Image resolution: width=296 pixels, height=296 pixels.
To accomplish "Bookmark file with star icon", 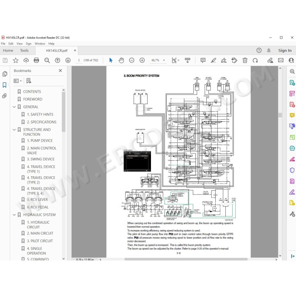I will point(16,60).
